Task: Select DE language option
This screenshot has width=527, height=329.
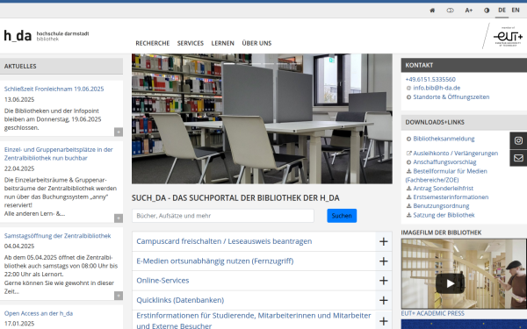Action: 502,10
